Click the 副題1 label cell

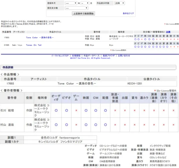[12, 138]
